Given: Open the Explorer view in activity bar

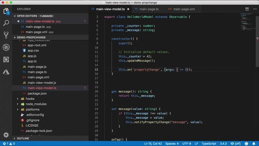Looking at the screenshot, I should coord(6,11).
